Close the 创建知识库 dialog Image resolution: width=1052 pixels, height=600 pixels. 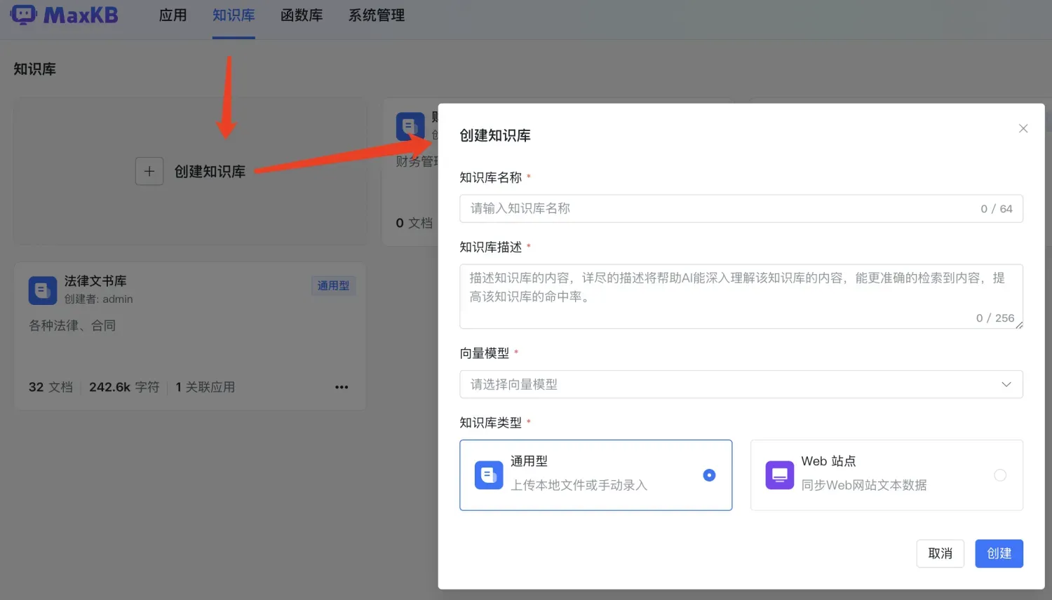tap(1023, 128)
